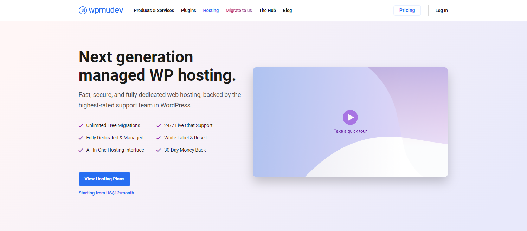Click checkmark beside All-In-One Hosting Interface
This screenshot has width=527, height=231.
coord(81,150)
